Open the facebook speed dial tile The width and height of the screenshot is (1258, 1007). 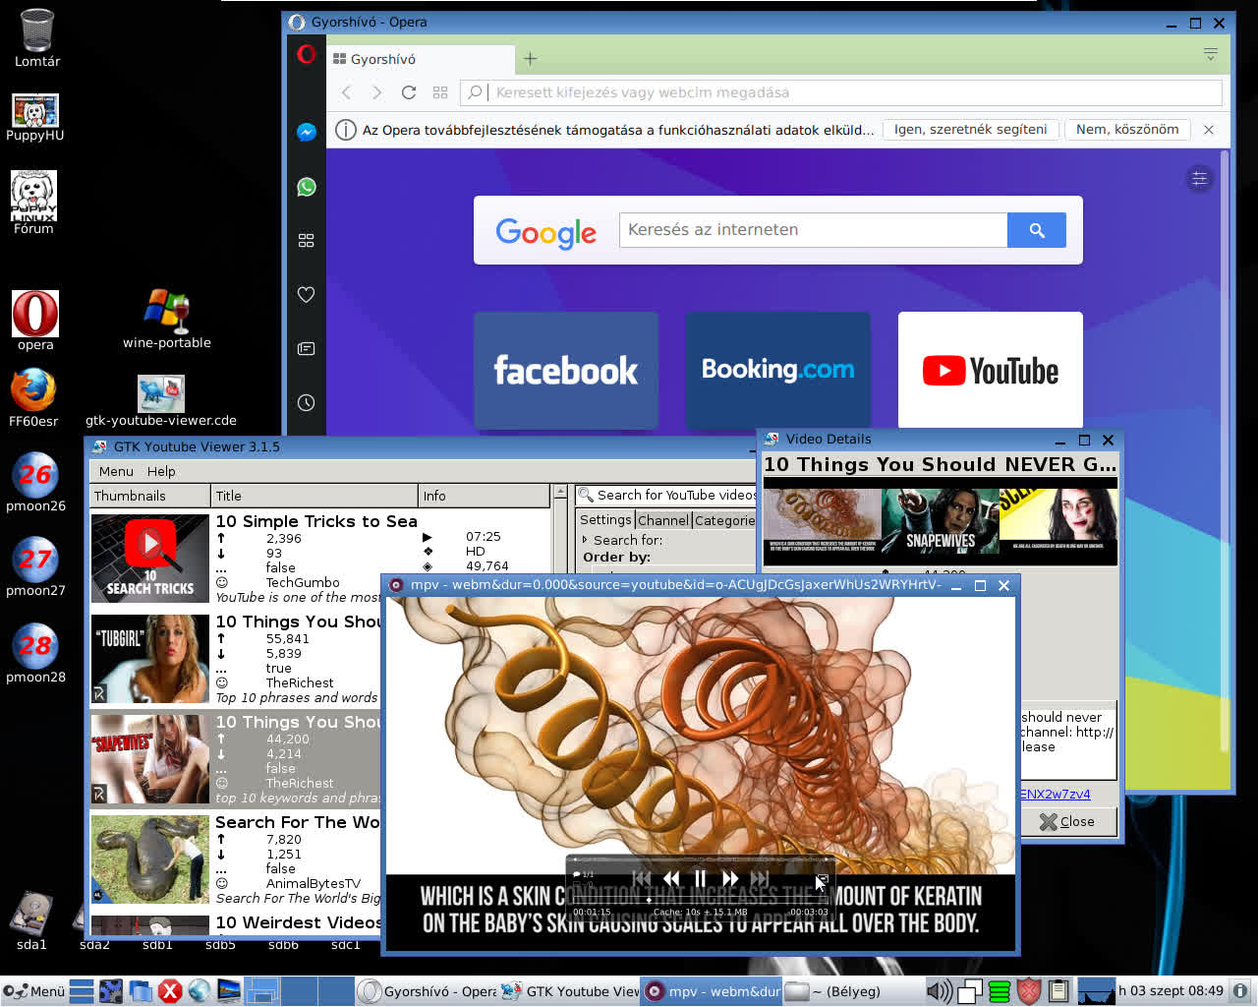[566, 370]
